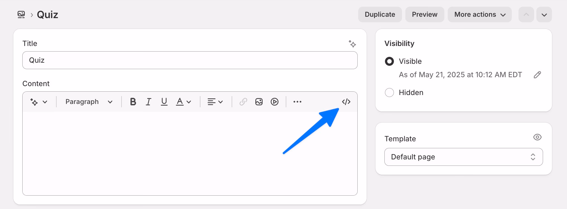
Task: Click the underline formatting icon
Action: (164, 102)
